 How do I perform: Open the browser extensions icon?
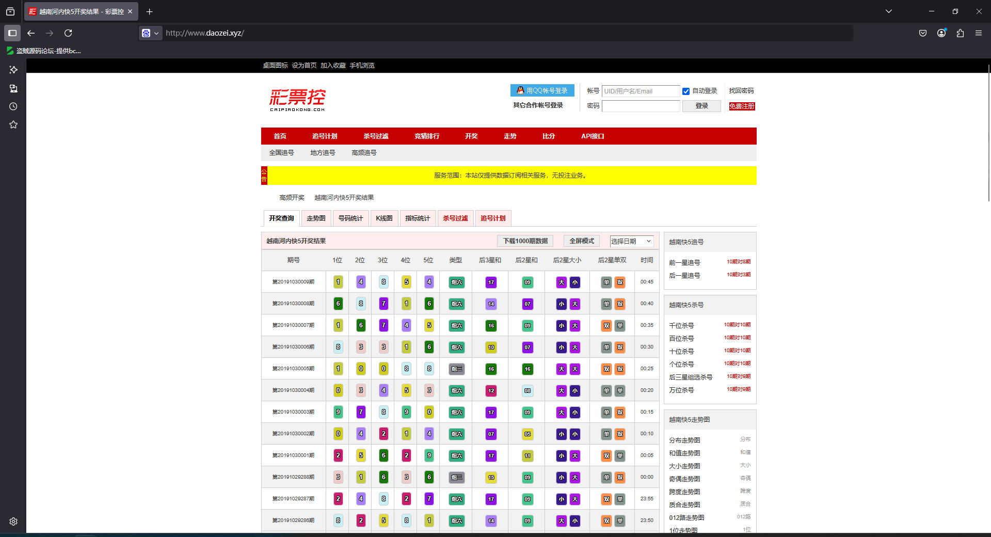(960, 33)
